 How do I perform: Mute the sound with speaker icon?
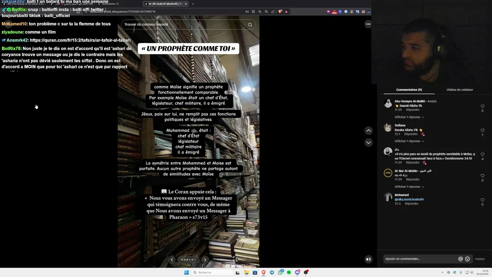point(368,259)
